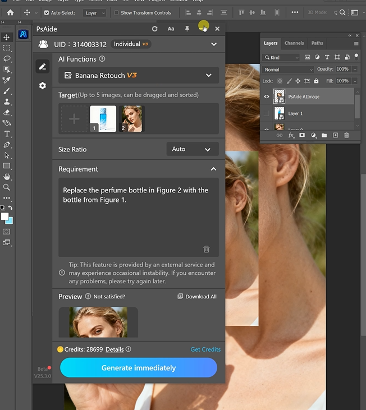The height and width of the screenshot is (410, 366).
Task: Click the foreground color swatch
Action: (4, 216)
